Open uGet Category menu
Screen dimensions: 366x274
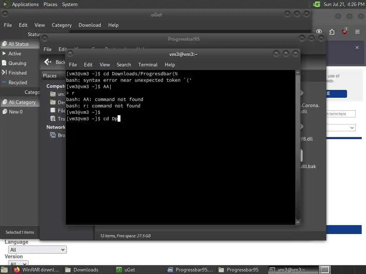pyautogui.click(x=61, y=25)
